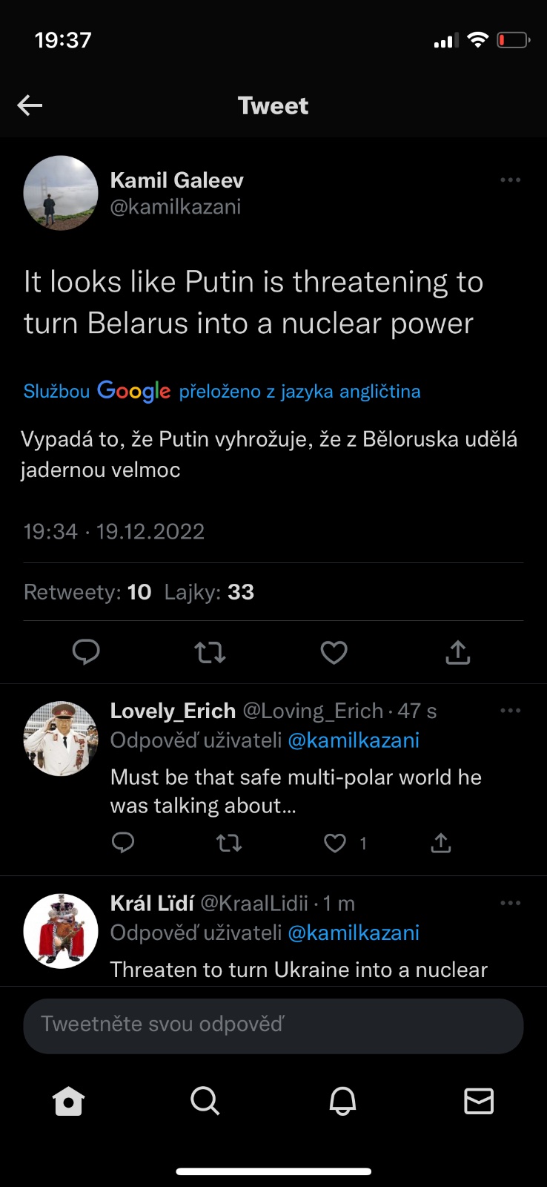Like Kamil Galeev's main tweet
Viewport: 547px width, 1187px height.
click(334, 652)
